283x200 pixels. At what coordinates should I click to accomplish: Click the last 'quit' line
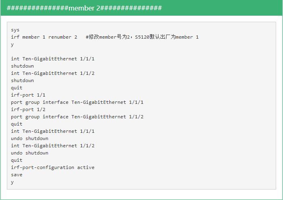pos(17,160)
